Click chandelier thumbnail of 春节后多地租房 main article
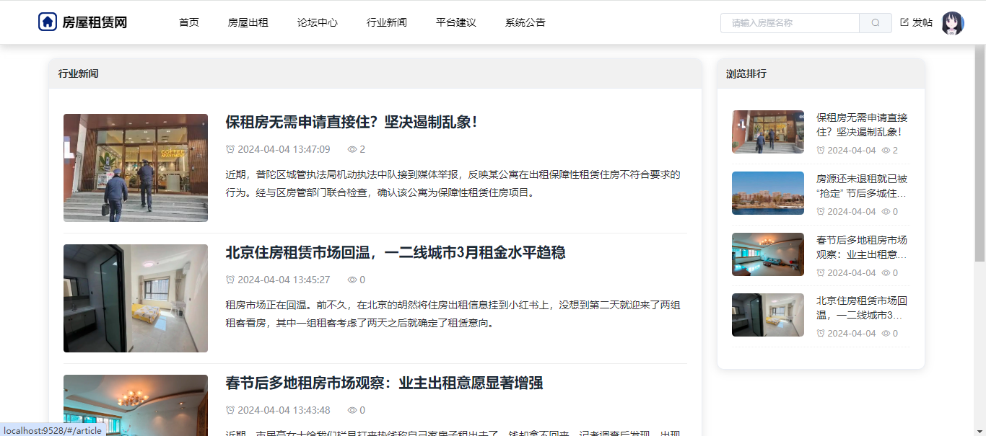 pos(136,405)
